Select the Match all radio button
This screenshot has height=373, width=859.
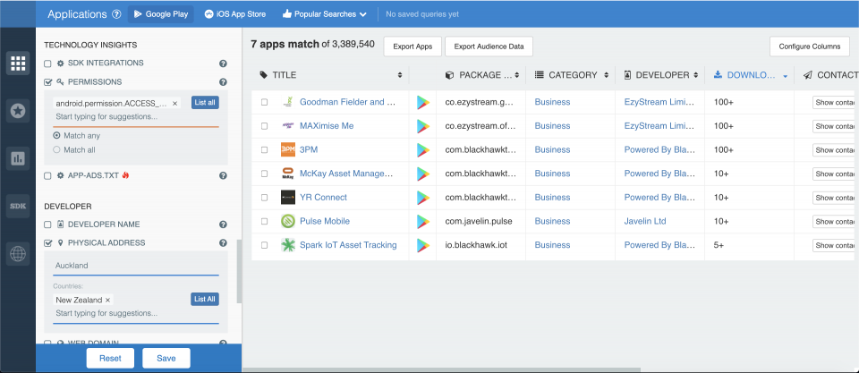[56, 149]
